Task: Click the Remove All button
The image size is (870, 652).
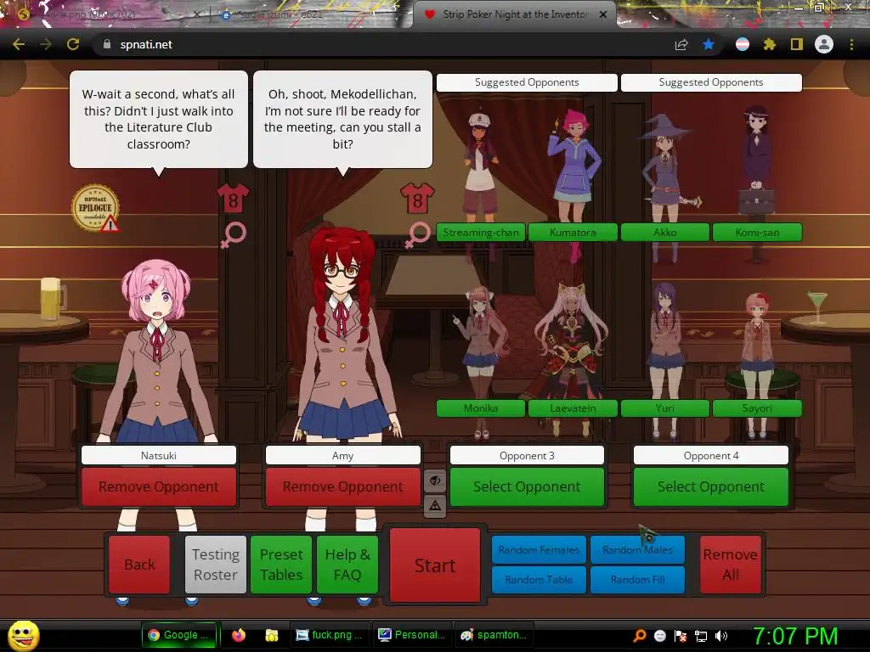Action: tap(730, 565)
